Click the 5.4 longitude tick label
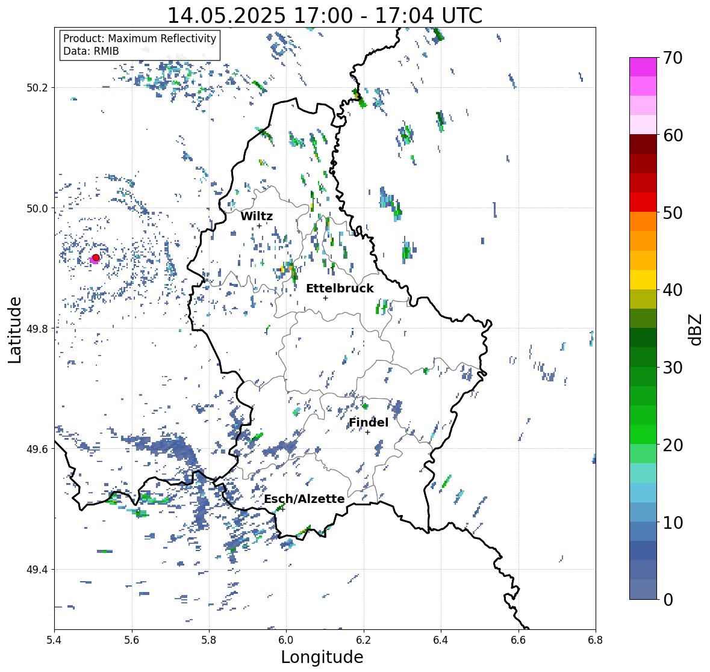 coord(54,640)
